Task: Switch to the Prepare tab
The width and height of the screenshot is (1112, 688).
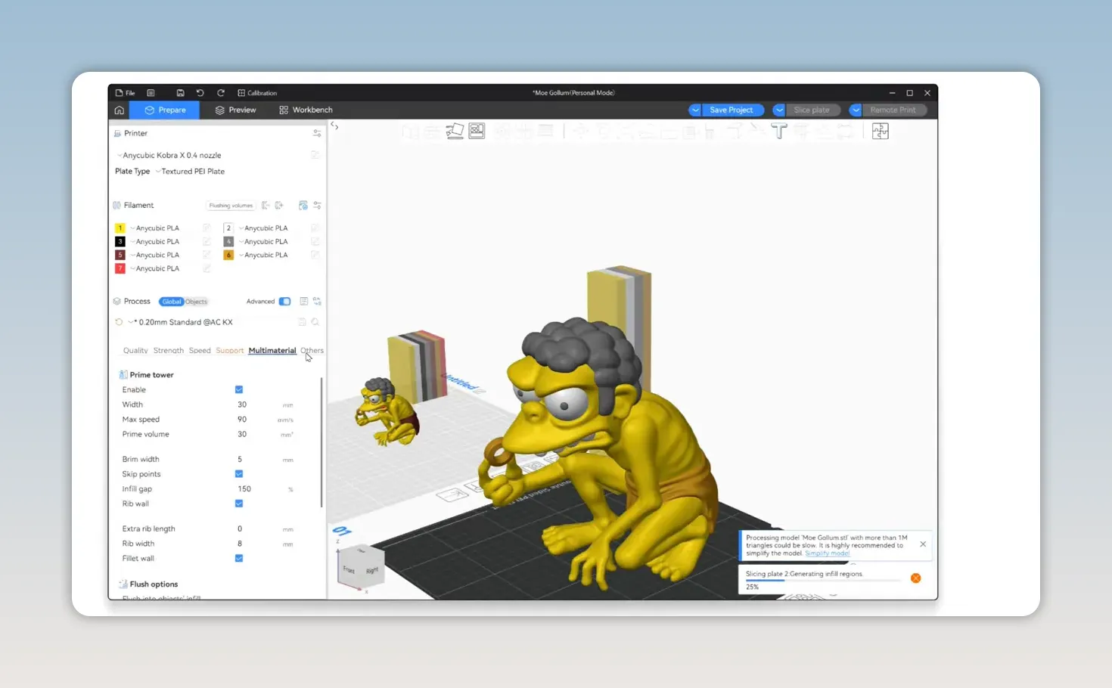Action: pos(164,110)
